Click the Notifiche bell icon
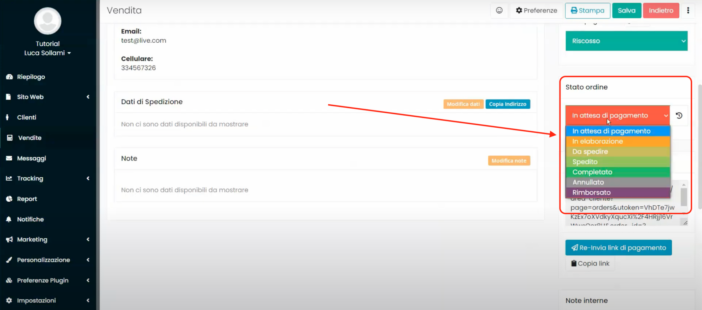 9,219
